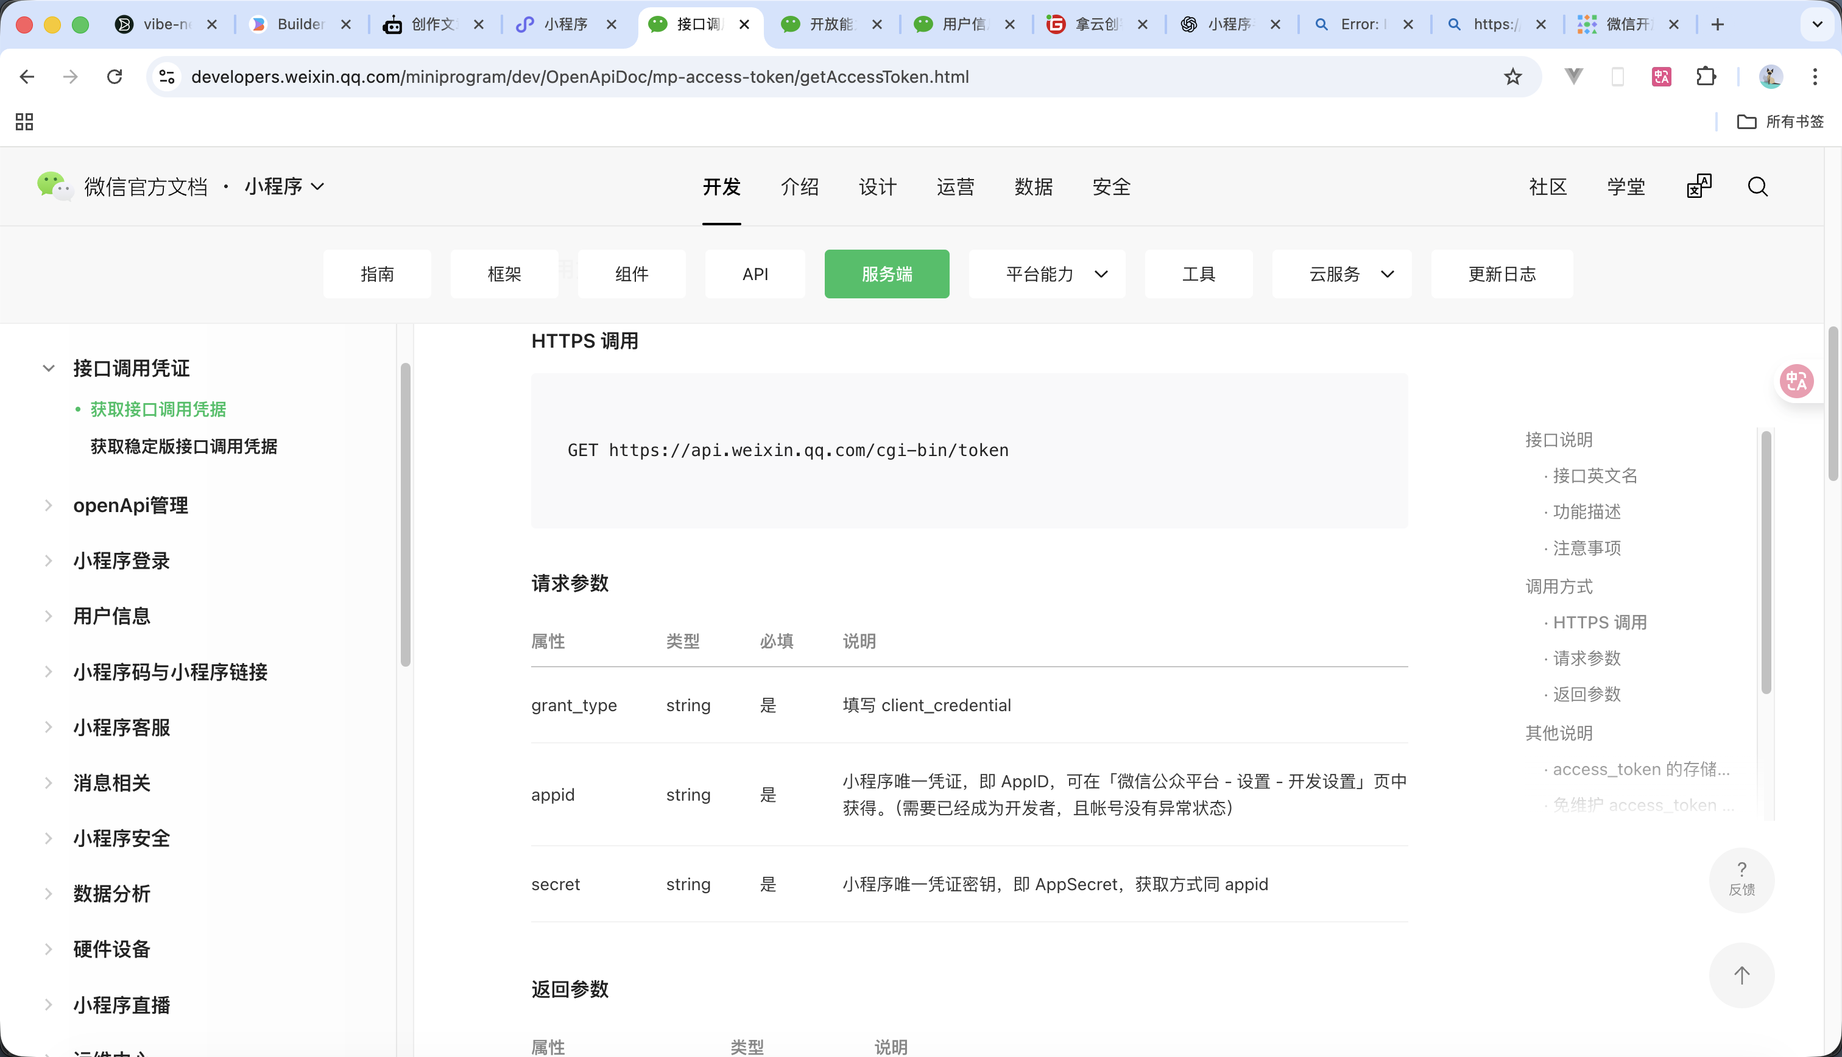This screenshot has height=1057, width=1842.
Task: Click the bookmarks grid icon below back arrow
Action: (x=24, y=121)
